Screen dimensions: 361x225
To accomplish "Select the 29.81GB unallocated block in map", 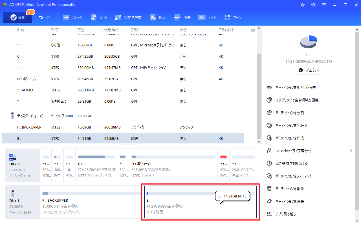I will point(243,165).
